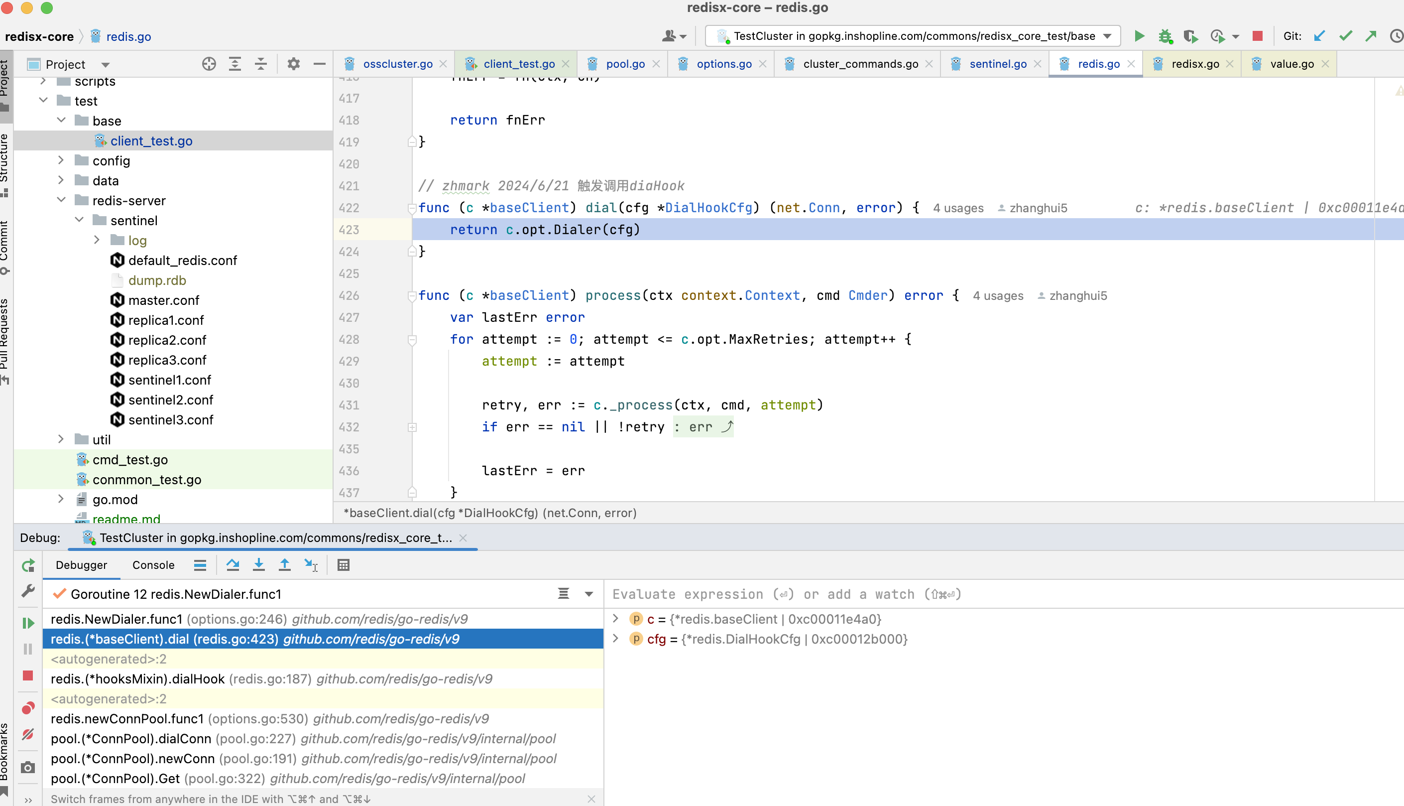Expand All in Project panel
Viewport: 1404px width, 806px height.
click(x=234, y=64)
